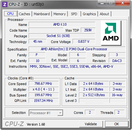The height and width of the screenshot is (130, 132).
Task: Show the Graphics tab
Action: [89, 14]
